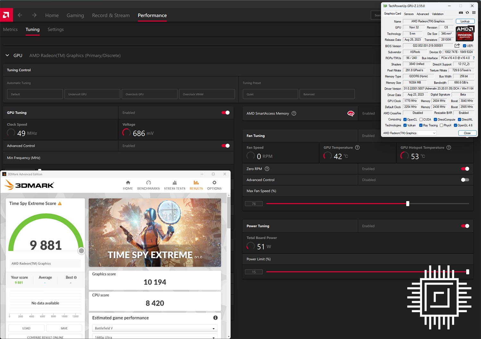Open GPU Hotspot Temperature help icon
The width and height of the screenshot is (481, 339).
coord(449,148)
